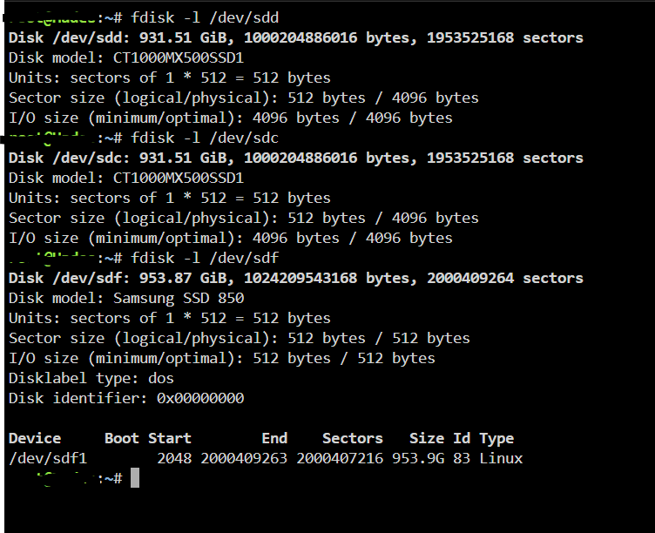Image resolution: width=655 pixels, height=533 pixels.
Task: Click the Units line in the /dev/sdd output
Action: (170, 78)
